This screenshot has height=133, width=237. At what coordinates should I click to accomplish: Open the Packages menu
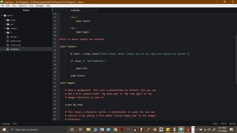(39, 6)
